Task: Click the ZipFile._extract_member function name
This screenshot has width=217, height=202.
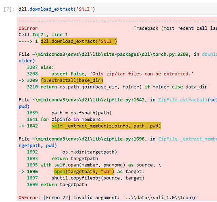Action: point(188,139)
